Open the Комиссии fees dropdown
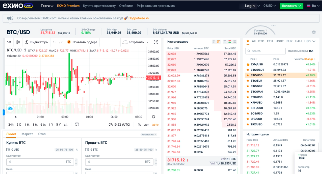The image size is (322, 174). tap(149, 134)
